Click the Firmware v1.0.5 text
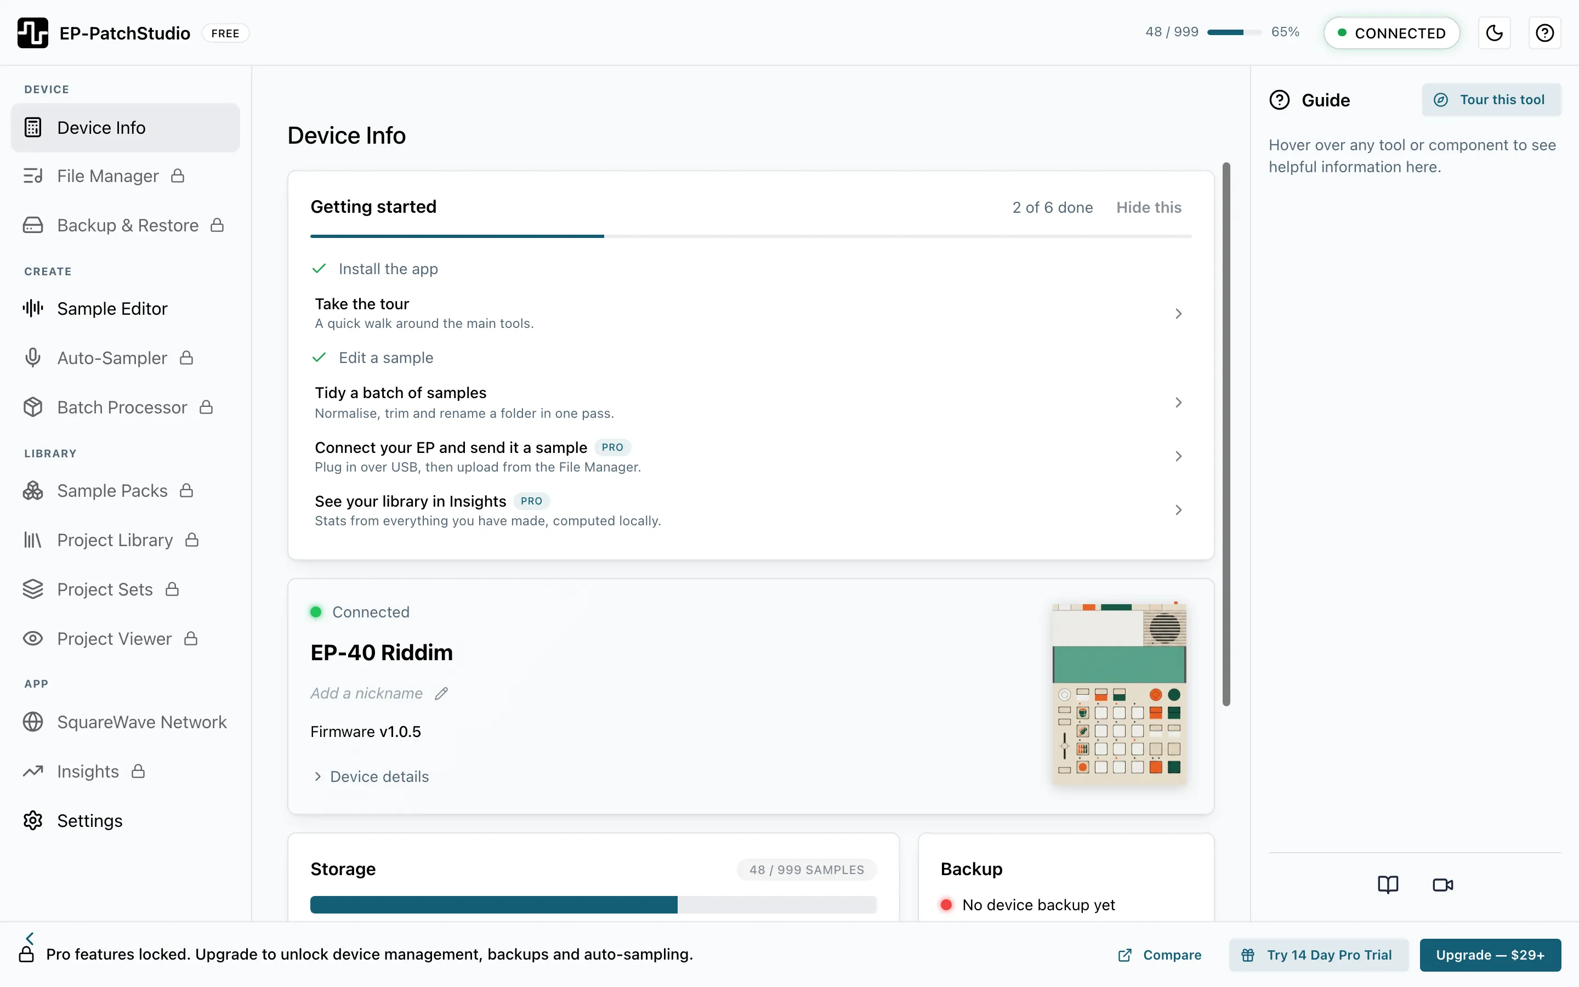 coord(365,732)
